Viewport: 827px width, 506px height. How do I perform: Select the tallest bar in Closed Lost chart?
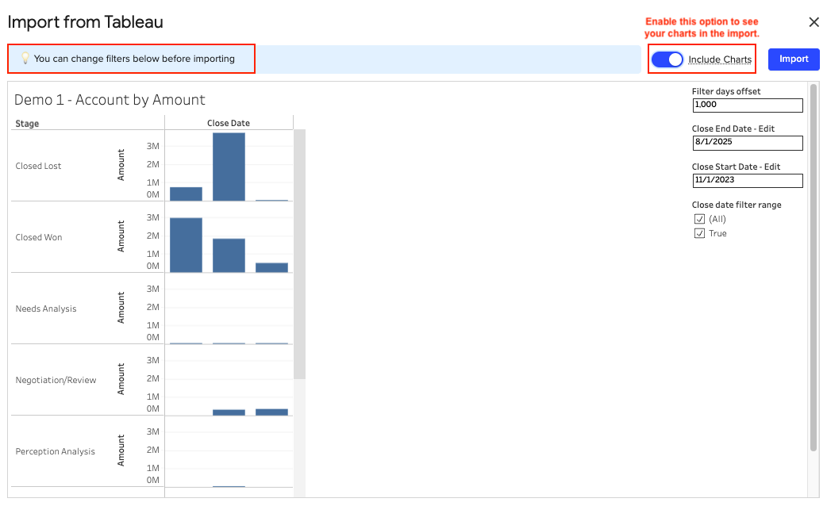point(229,167)
